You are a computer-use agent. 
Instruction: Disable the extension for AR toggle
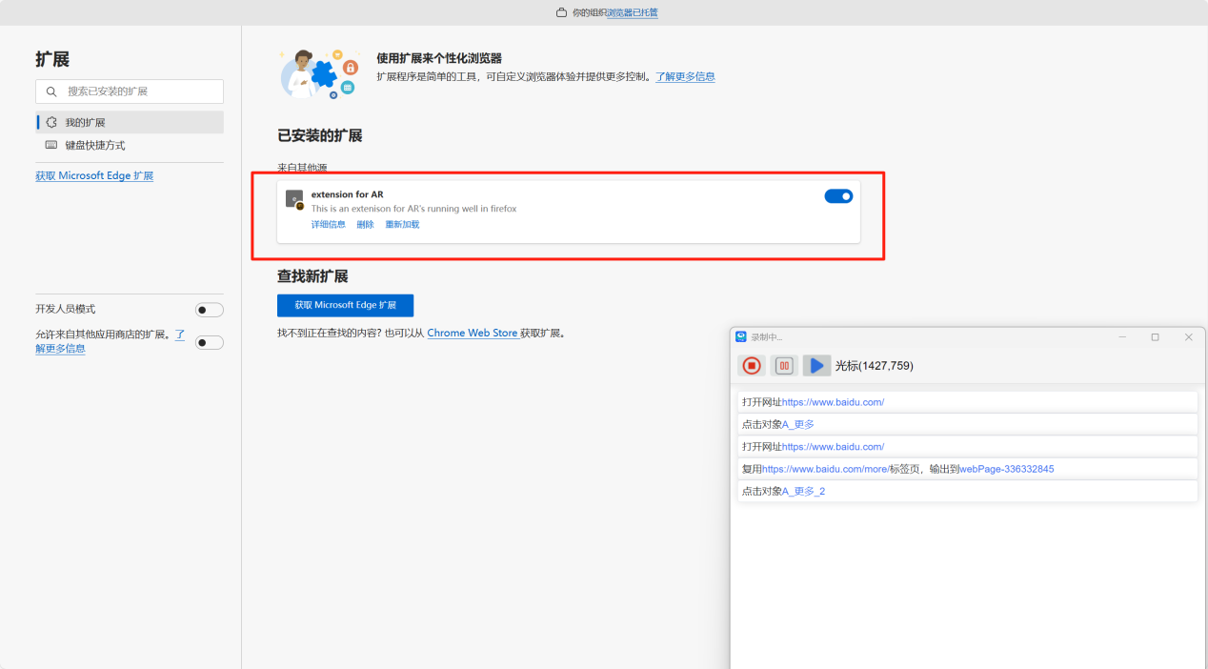point(838,196)
